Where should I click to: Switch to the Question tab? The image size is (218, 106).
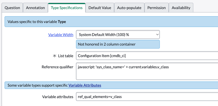coord(12,8)
